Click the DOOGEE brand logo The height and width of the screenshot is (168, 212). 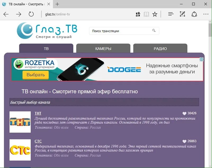pyautogui.click(x=124, y=69)
